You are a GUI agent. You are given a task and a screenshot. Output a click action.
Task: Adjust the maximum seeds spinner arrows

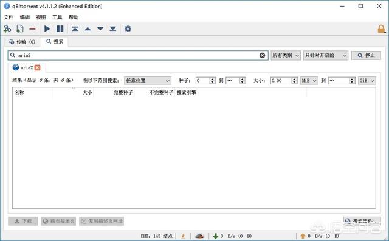tap(243, 81)
